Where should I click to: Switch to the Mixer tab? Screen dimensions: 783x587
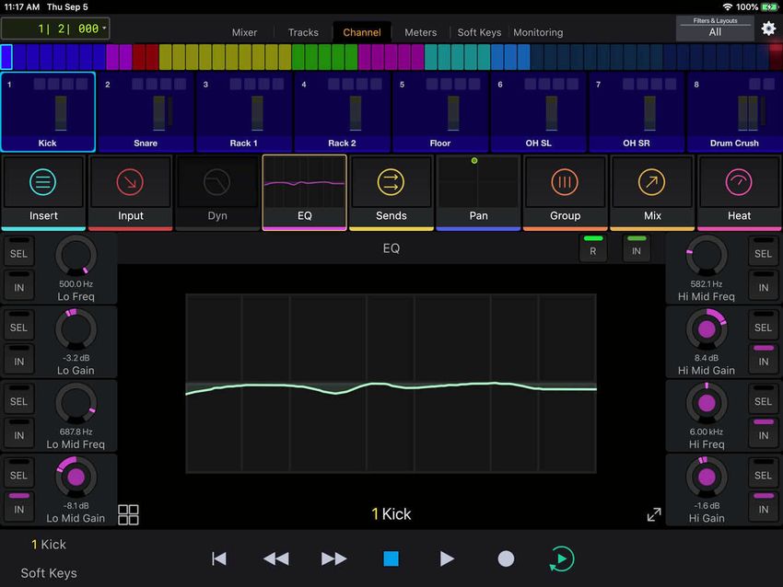(x=244, y=32)
